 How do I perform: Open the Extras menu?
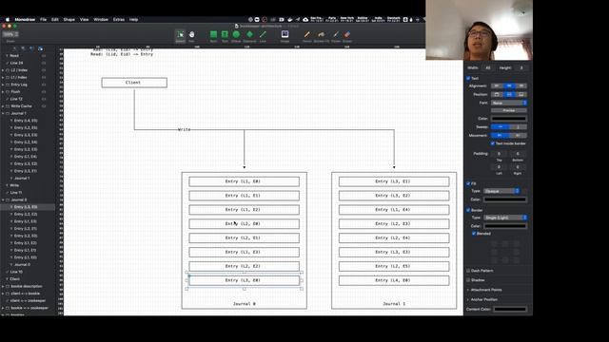point(119,19)
